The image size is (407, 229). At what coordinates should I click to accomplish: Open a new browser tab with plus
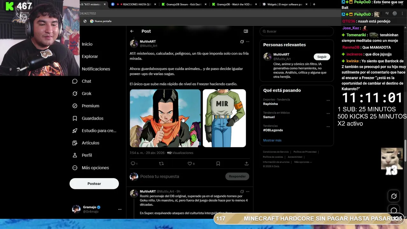(314, 4)
